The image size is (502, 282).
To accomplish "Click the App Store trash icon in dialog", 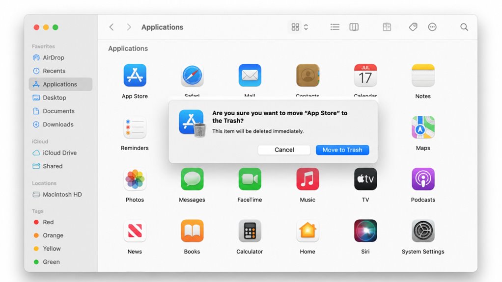I will pos(192,124).
